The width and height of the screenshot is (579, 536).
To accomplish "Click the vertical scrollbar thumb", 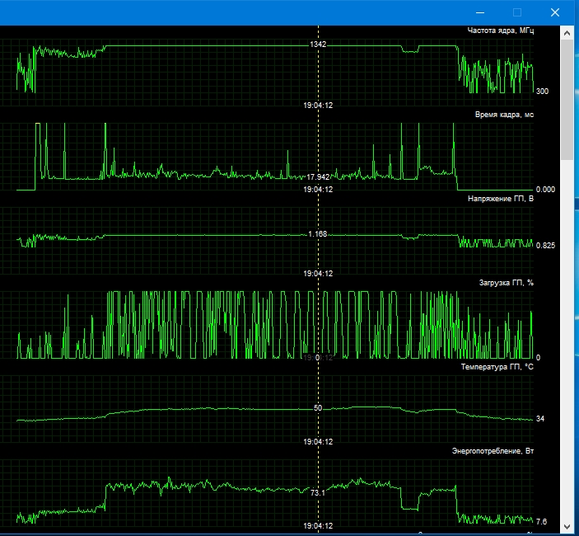I will (x=567, y=100).
